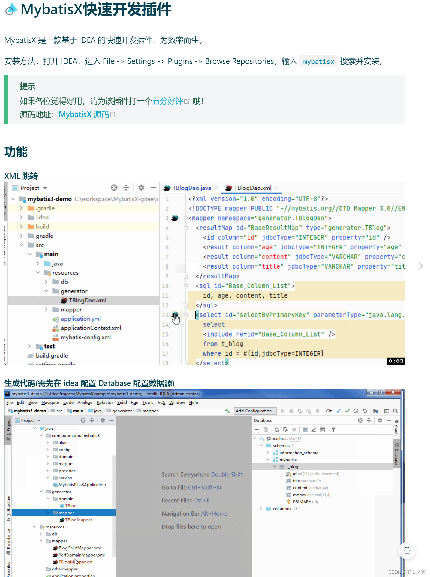This screenshot has height=577, width=430.
Task: Click MybatisX bird gutter icon on line 3
Action: (x=175, y=218)
